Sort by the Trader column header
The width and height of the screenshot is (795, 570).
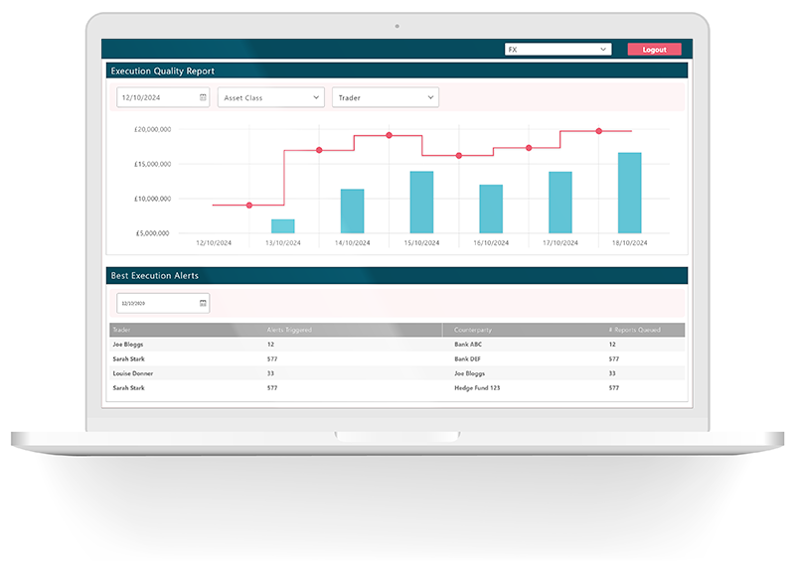(x=122, y=330)
